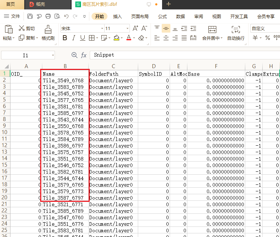This screenshot has height=237, width=280.
Task: Select cell Tile_3549_6768
Action: pos(65,80)
